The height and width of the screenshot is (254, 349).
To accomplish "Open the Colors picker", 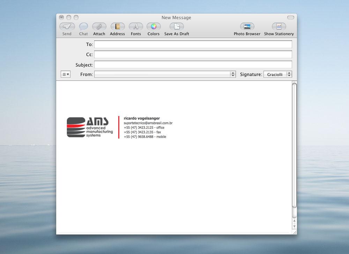I will [154, 26].
